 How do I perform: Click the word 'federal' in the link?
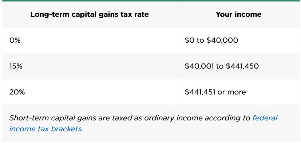(265, 117)
